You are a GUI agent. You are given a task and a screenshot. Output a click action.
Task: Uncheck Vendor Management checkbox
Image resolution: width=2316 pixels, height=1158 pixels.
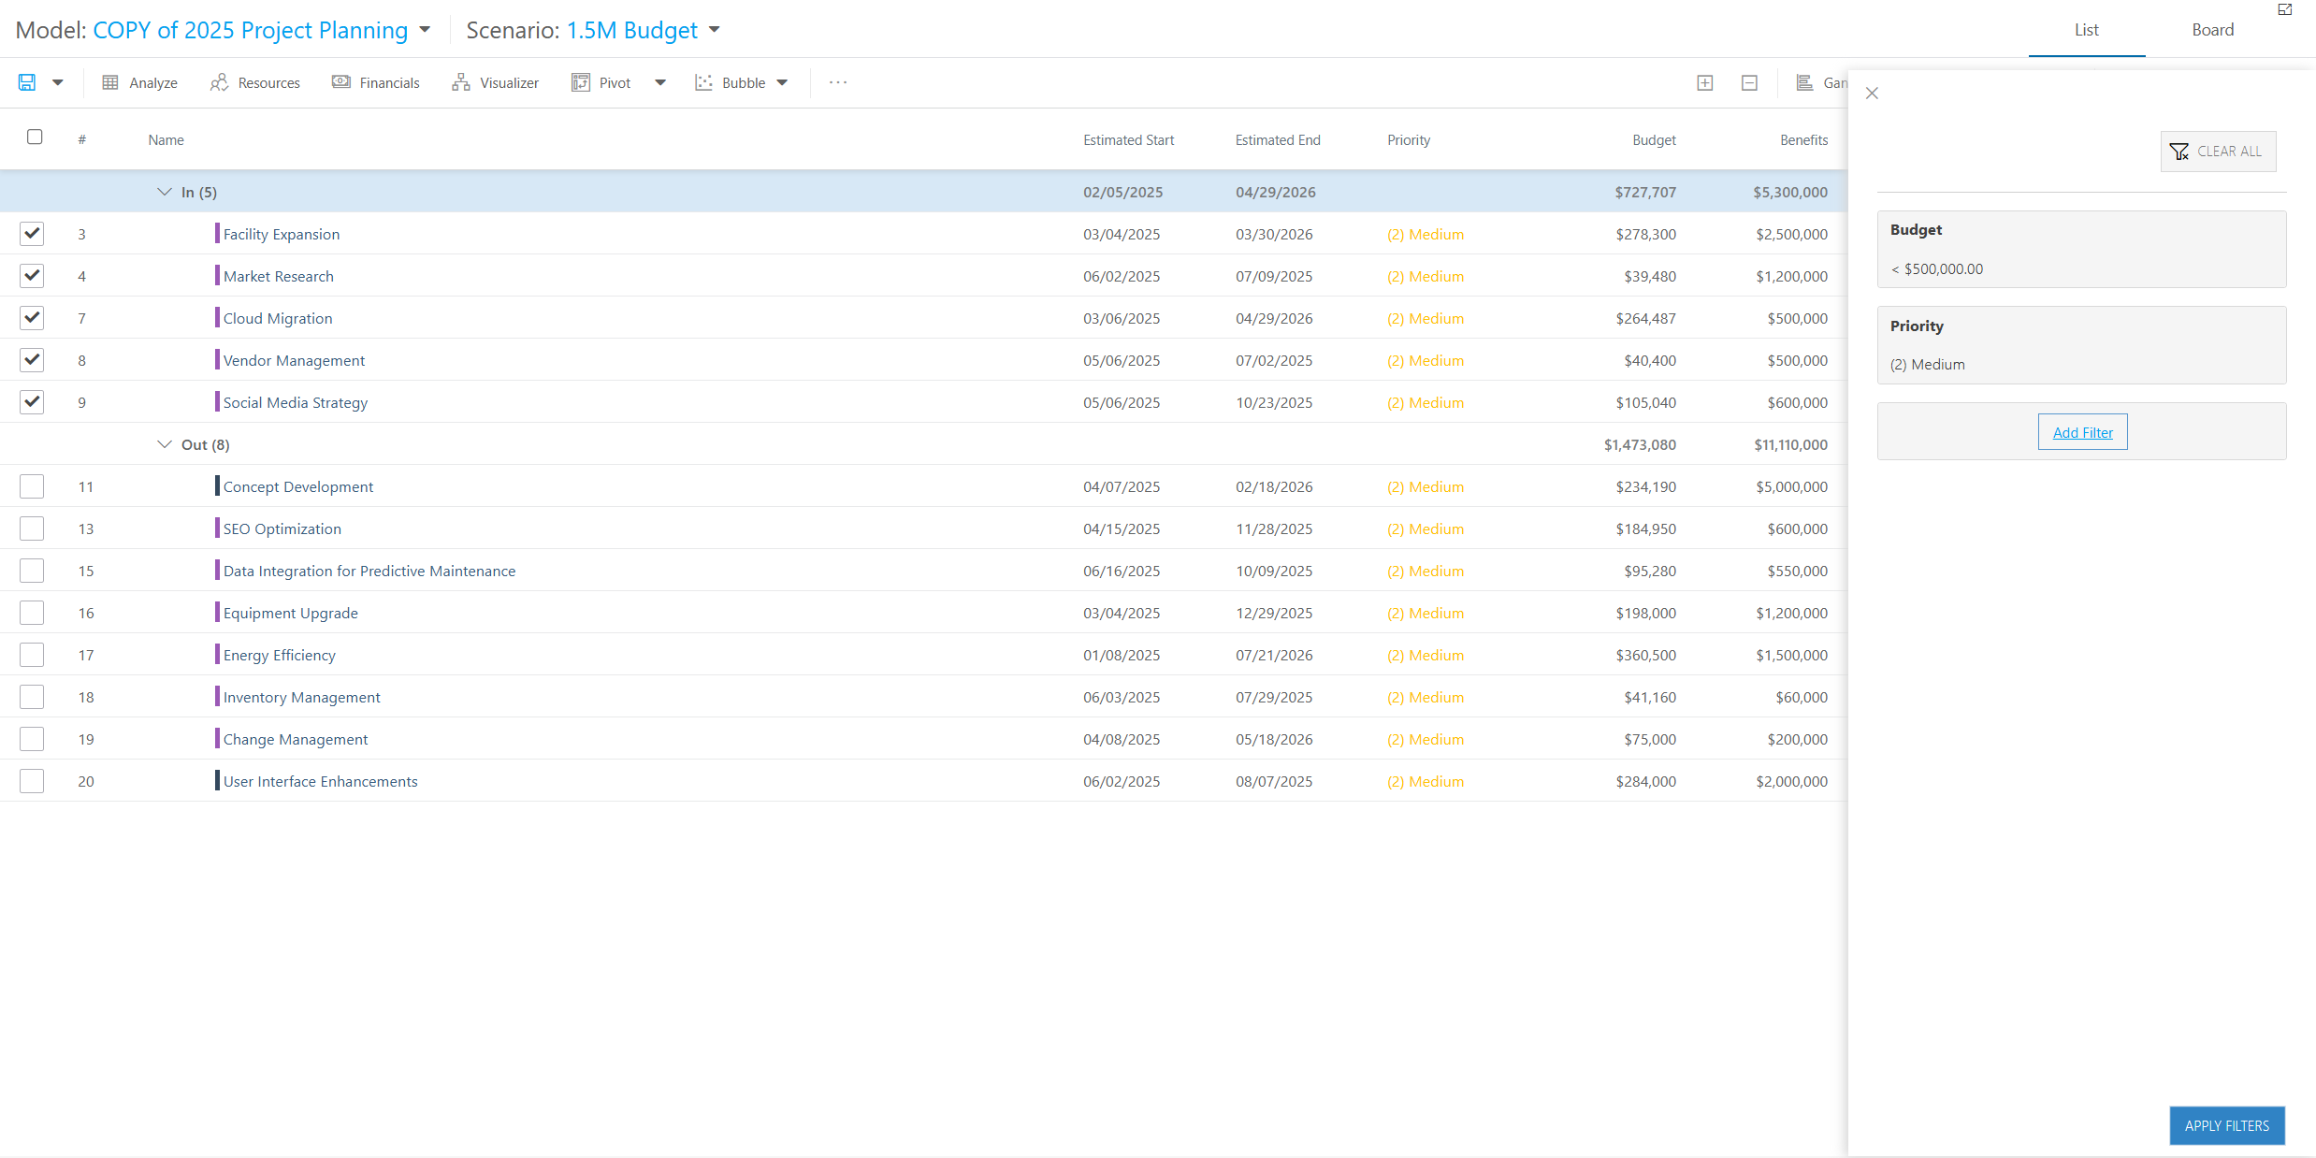coord(32,359)
